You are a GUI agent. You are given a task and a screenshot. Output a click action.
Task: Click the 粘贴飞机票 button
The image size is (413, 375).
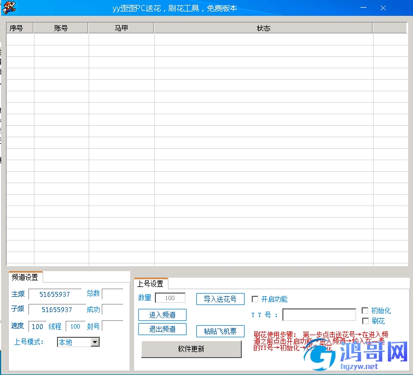[220, 331]
